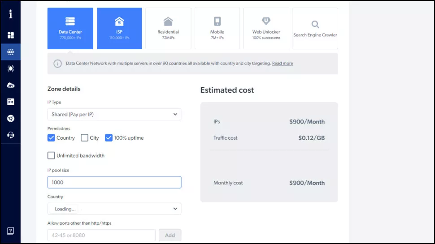Viewport: 435px width, 244px height.
Task: Follow the Read more link
Action: pyautogui.click(x=283, y=64)
